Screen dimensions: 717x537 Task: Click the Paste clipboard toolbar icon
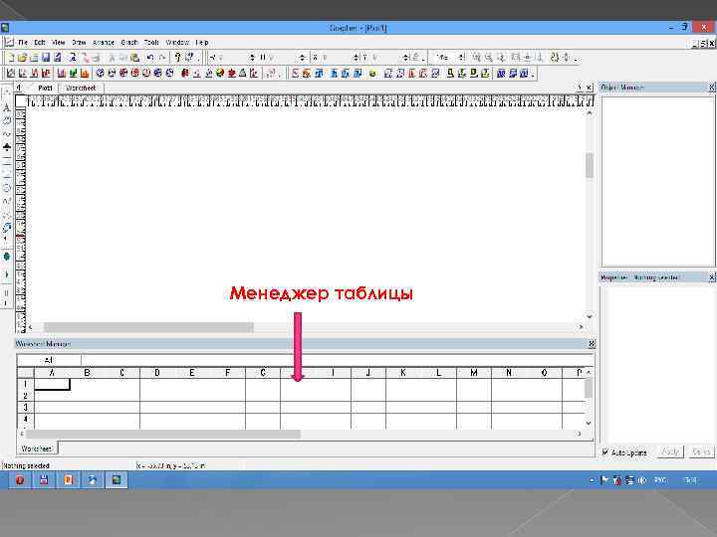coord(134,58)
